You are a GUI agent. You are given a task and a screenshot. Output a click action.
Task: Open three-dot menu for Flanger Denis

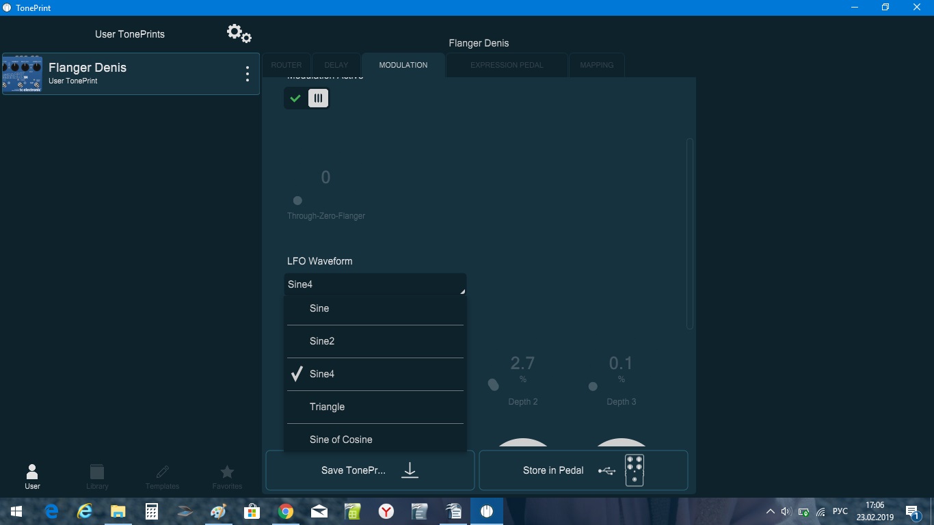click(248, 74)
